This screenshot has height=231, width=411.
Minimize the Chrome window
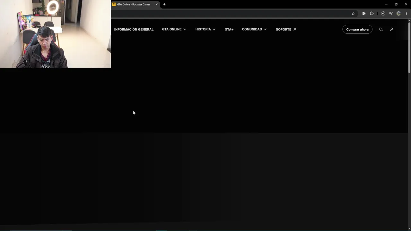pyautogui.click(x=386, y=4)
